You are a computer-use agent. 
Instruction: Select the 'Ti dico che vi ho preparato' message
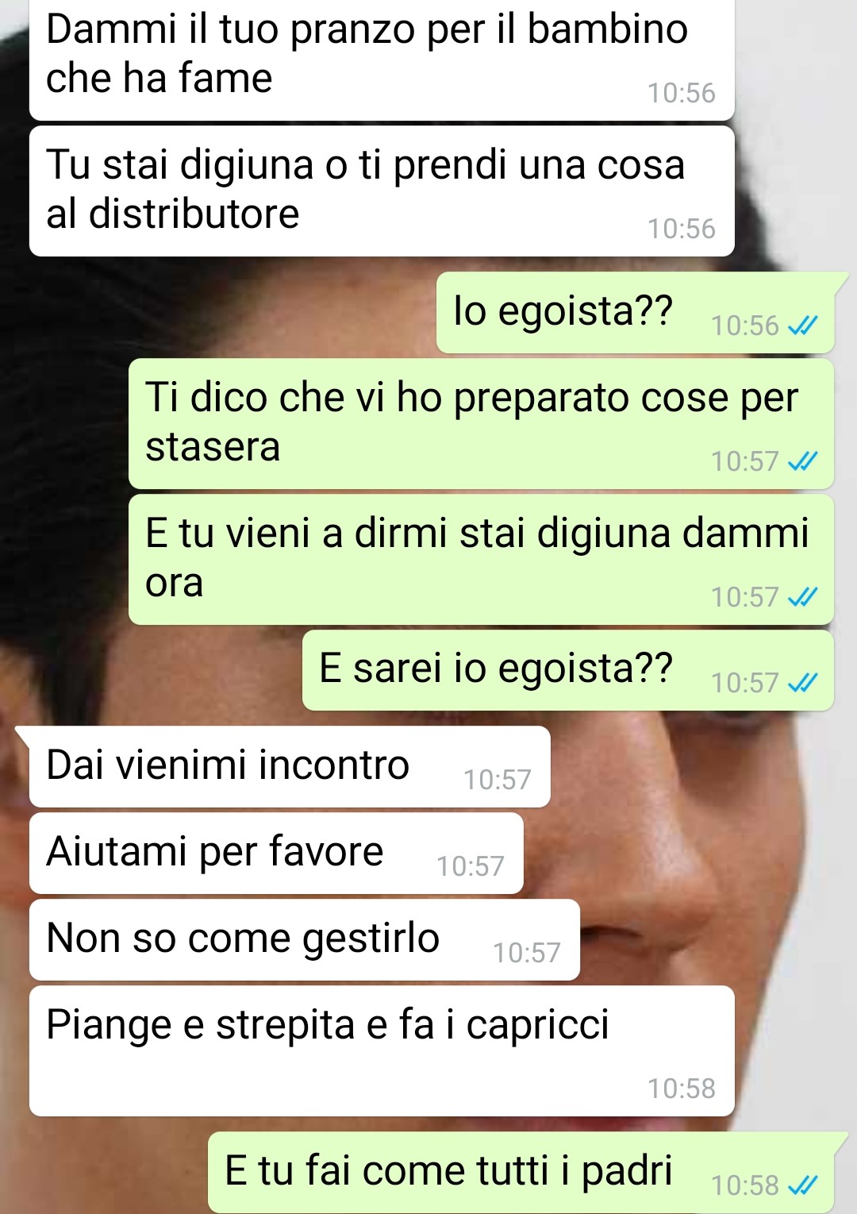click(481, 423)
